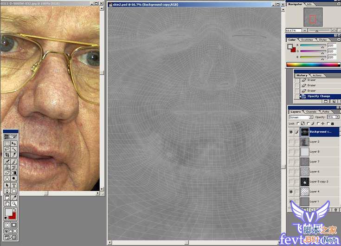Switch to the Actions tab
The image size is (341, 246).
(x=317, y=75)
